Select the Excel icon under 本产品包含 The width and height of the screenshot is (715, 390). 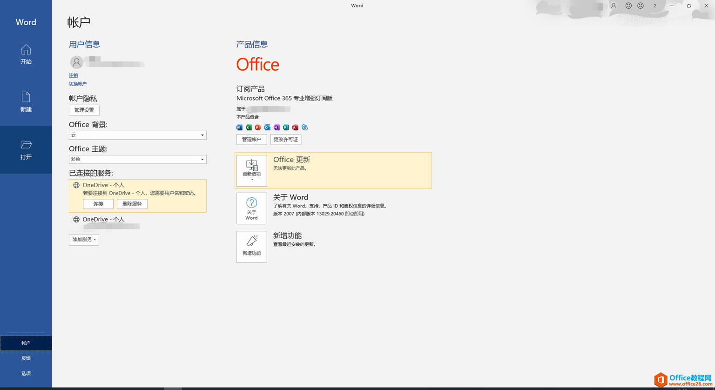(248, 127)
